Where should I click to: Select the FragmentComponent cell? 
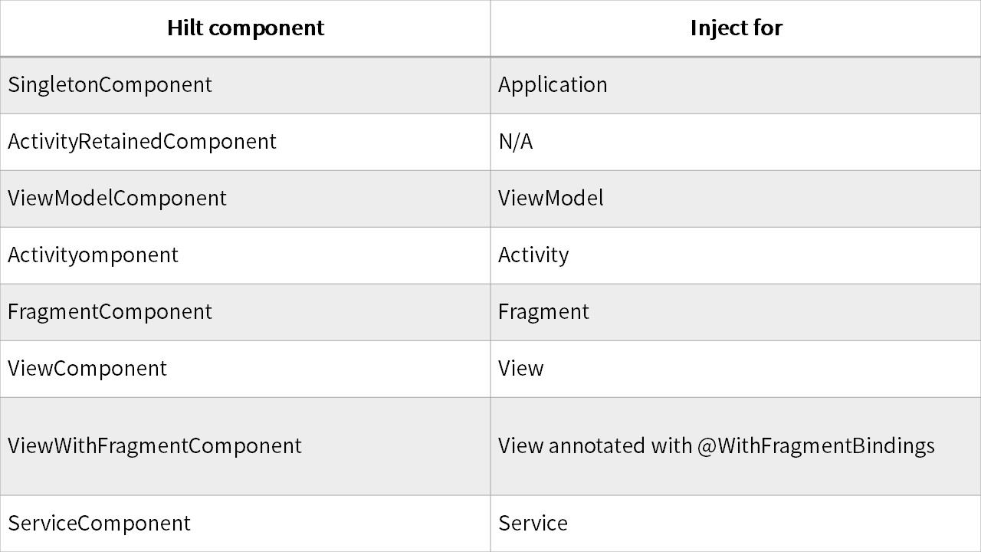tap(110, 312)
